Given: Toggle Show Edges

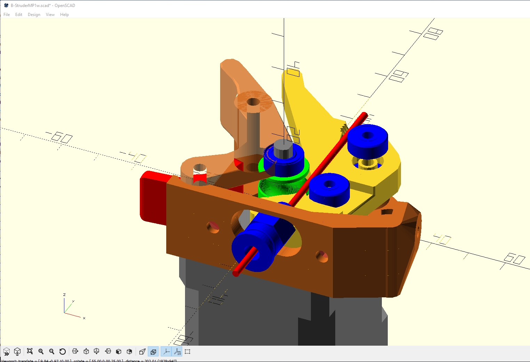Looking at the screenshot, I should (x=188, y=352).
